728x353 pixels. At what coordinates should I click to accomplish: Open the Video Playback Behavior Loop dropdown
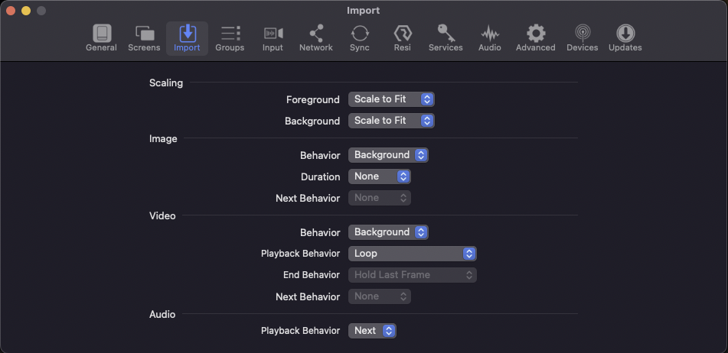(x=413, y=254)
